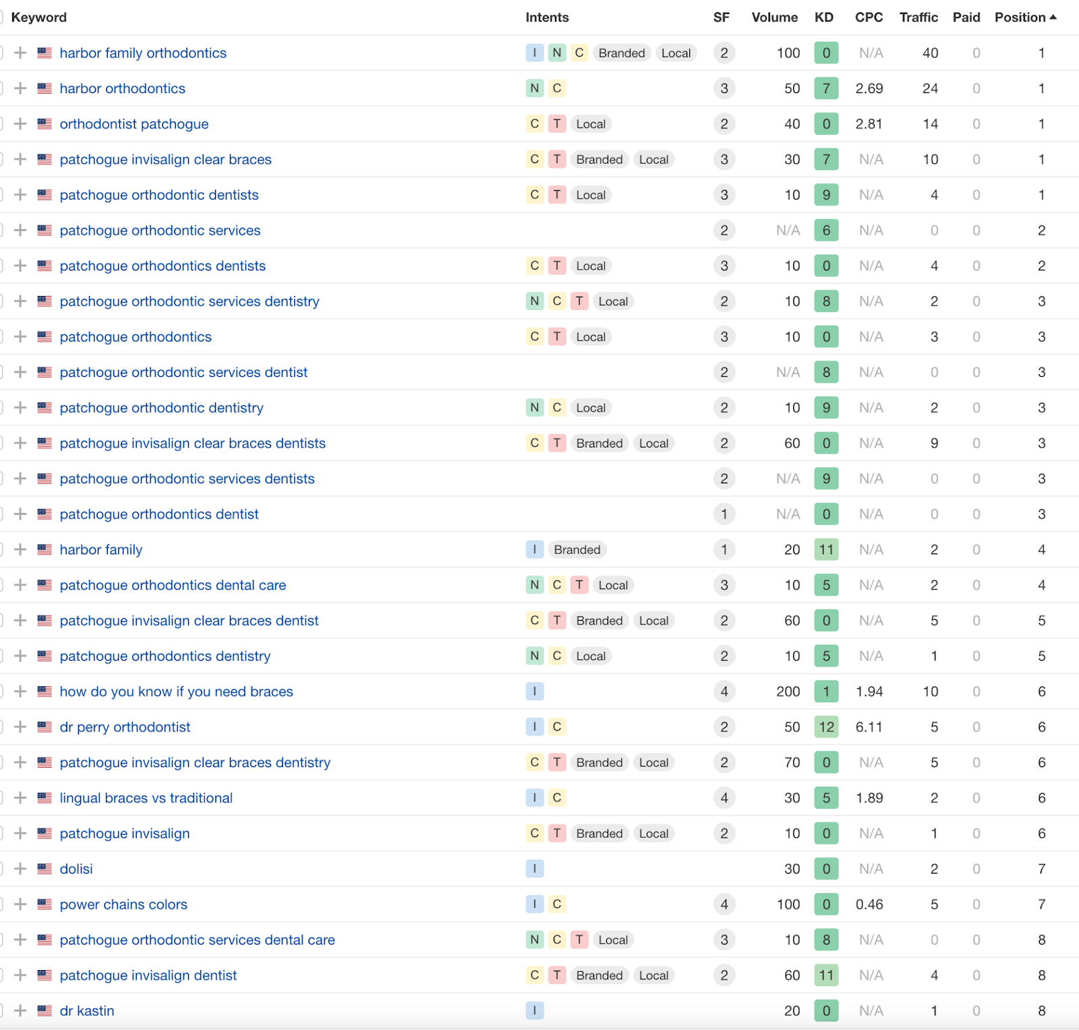Toggle the checkbox next to 'patchogue orthodontics'
The width and height of the screenshot is (1079, 1030).
point(1,336)
